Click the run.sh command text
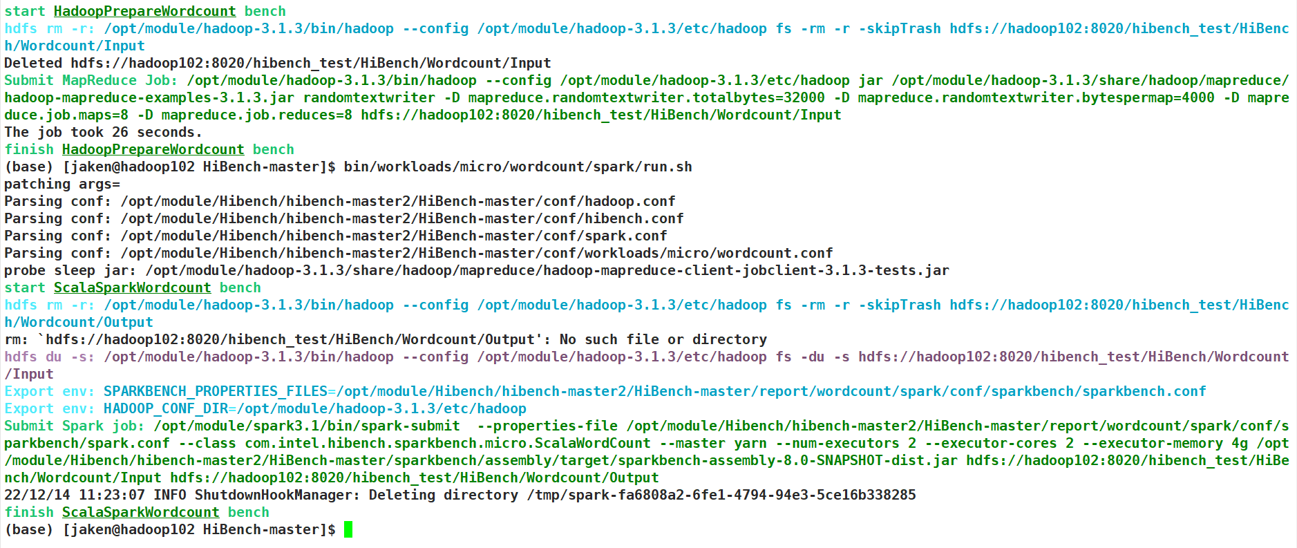This screenshot has width=1297, height=548. [518, 167]
